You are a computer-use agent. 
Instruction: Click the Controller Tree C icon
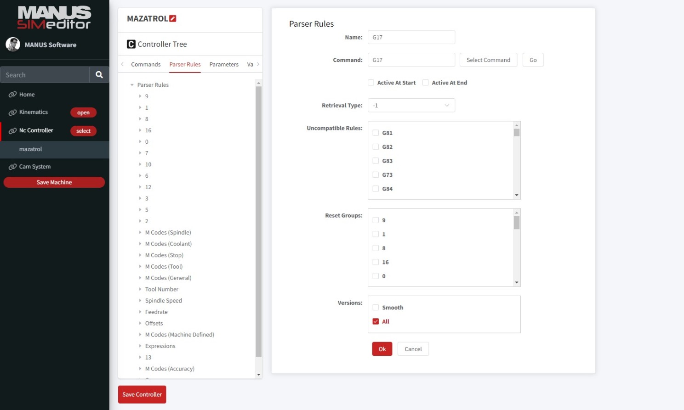[131, 44]
